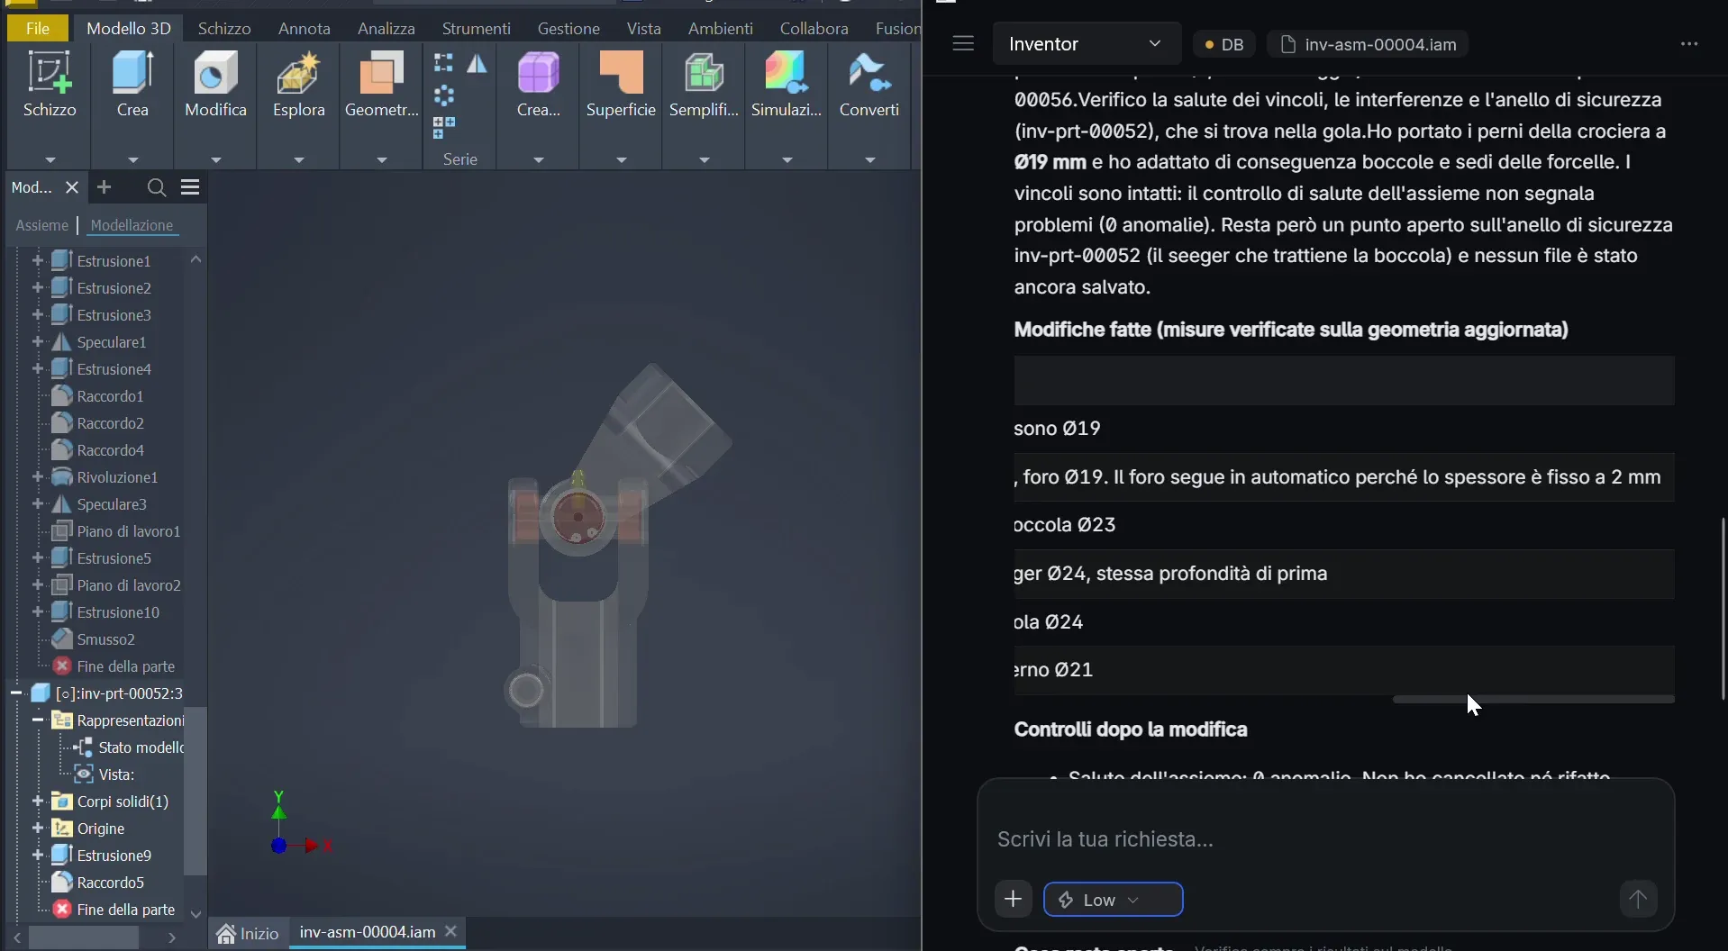Screen dimensions: 1728x951
Task: Select the Modellazione browser view
Action: coord(132,225)
